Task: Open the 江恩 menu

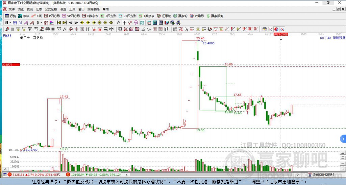Action: pyautogui.click(x=39, y=9)
